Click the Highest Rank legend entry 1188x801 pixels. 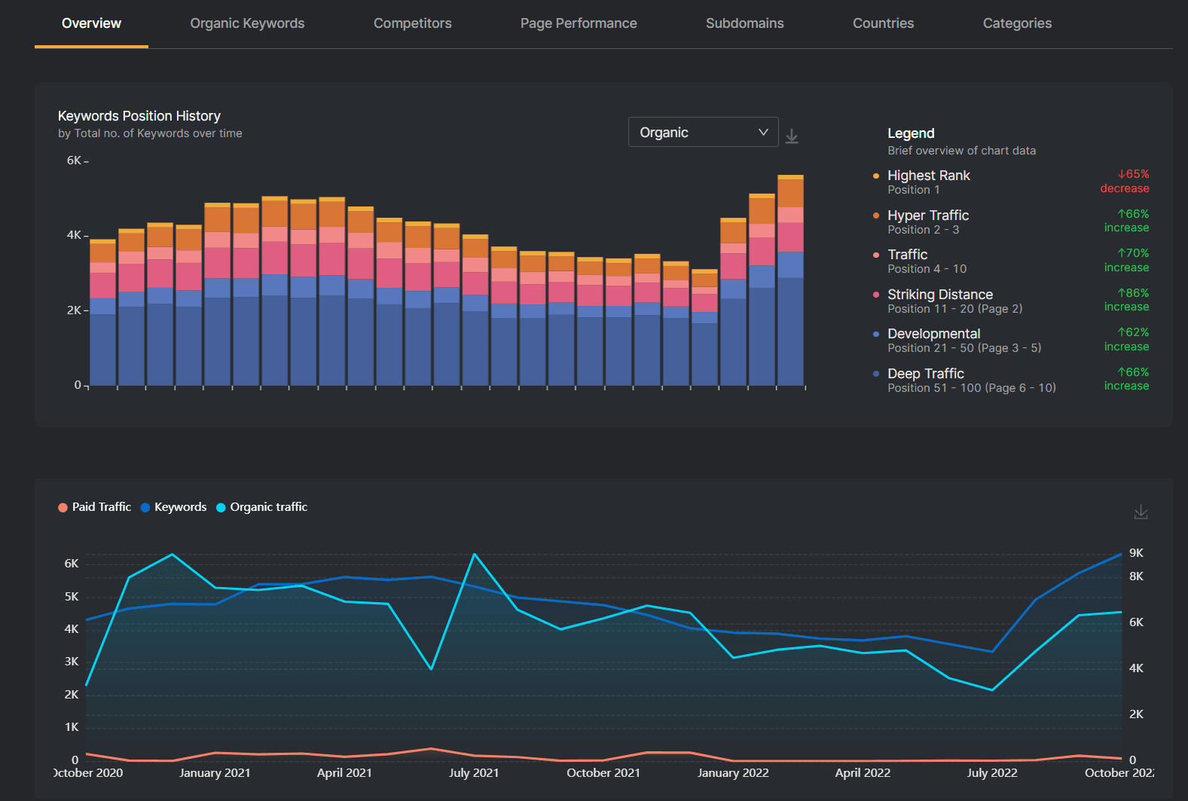[x=928, y=176]
